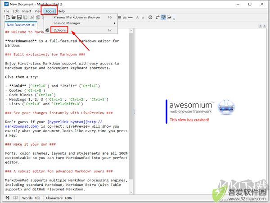Click the "See your changes instantly" heading

point(58,113)
